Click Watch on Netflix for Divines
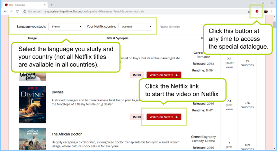The height and width of the screenshot is (151, 277). point(164,117)
